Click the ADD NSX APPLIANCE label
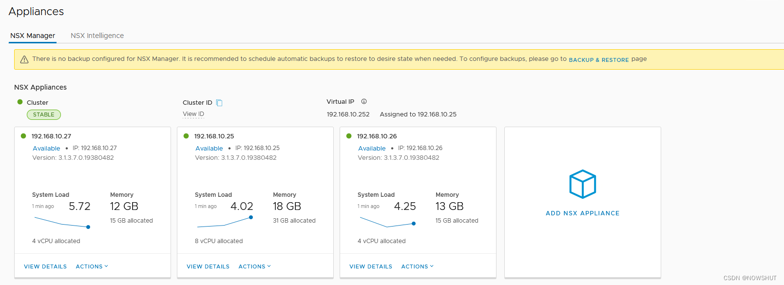784x285 pixels. (x=583, y=213)
